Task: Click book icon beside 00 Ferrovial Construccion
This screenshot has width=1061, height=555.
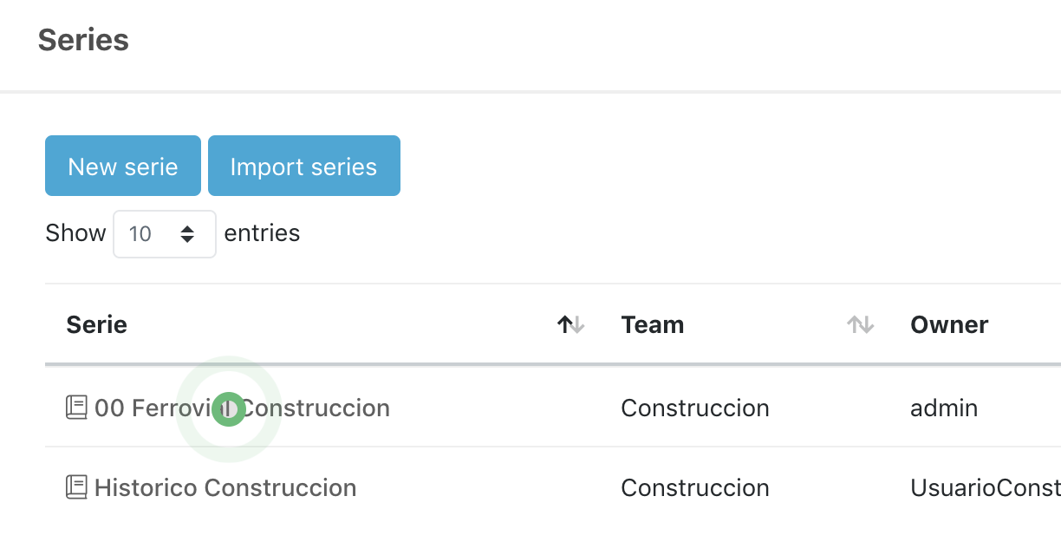Action: 77,407
